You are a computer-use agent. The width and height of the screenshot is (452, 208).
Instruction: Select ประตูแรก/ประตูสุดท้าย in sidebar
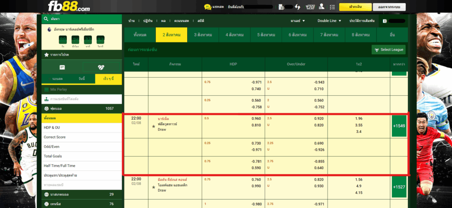(82, 175)
